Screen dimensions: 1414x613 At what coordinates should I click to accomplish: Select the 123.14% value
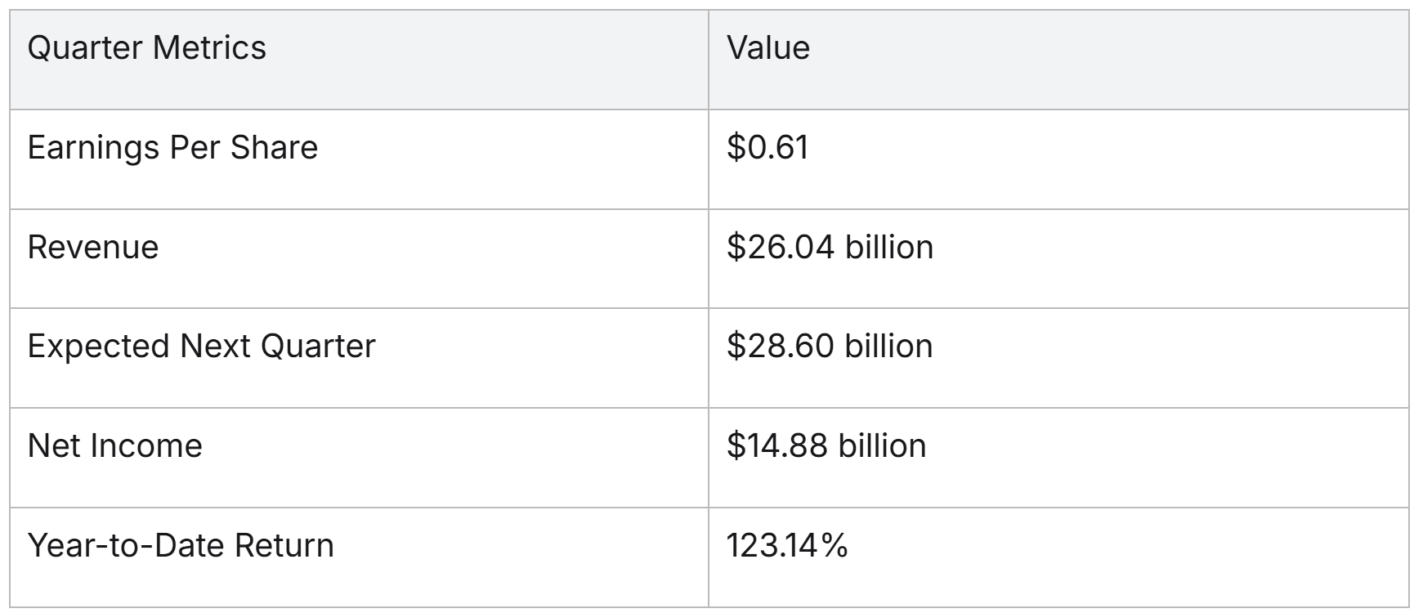click(787, 546)
